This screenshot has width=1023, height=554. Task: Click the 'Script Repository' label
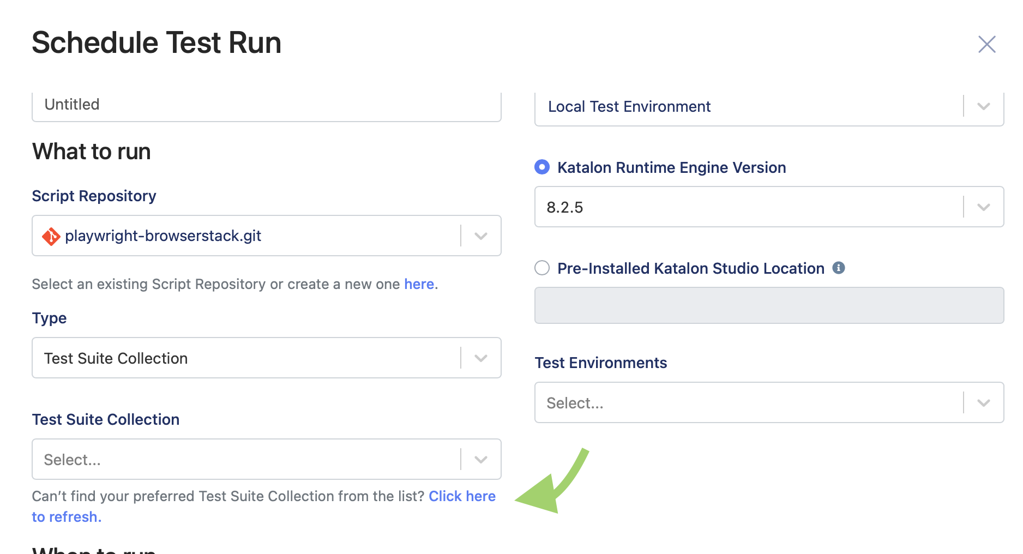click(94, 196)
